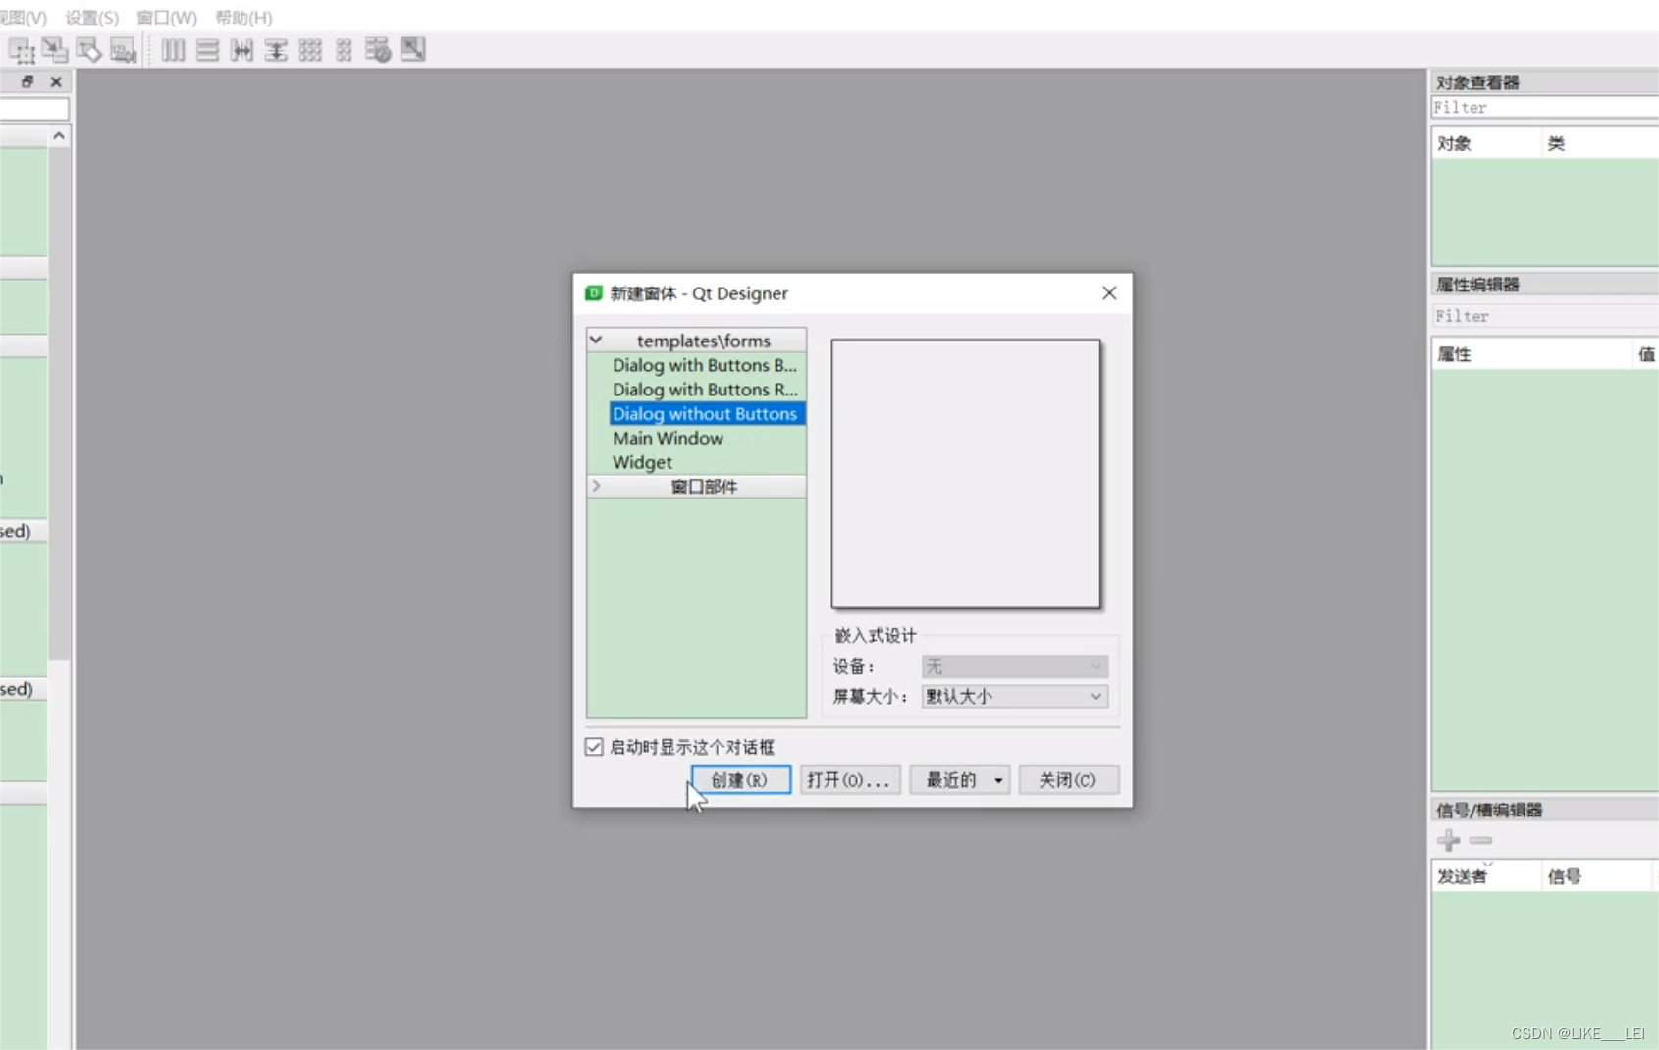Click the green Qt Designer icon in dialog title
The height and width of the screenshot is (1050, 1659).
(593, 293)
